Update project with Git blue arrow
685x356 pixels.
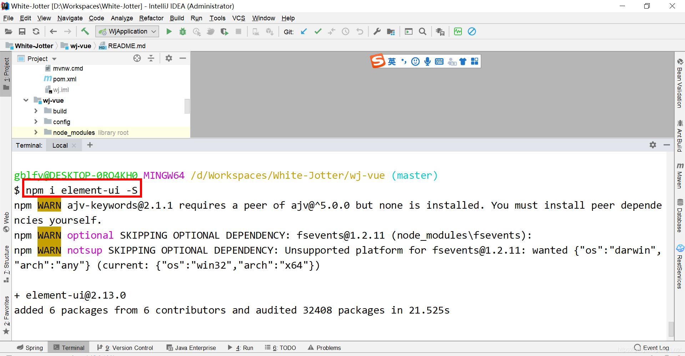[304, 32]
